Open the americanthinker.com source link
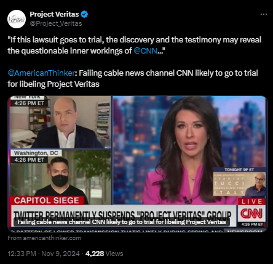The height and width of the screenshot is (264, 273). [x=44, y=238]
